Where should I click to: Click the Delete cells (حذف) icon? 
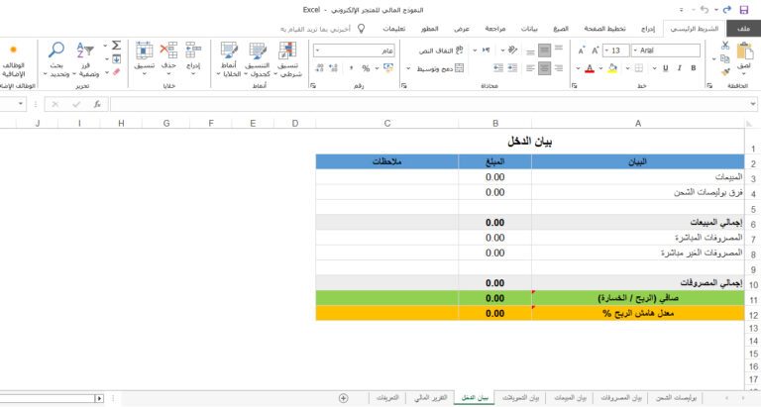[x=168, y=50]
